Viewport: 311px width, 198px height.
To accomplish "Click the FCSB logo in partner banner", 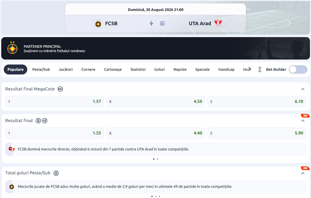I will click(x=12, y=48).
